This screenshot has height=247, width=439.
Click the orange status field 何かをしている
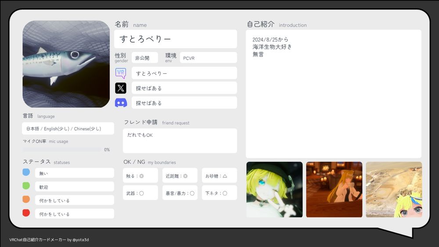(75, 200)
